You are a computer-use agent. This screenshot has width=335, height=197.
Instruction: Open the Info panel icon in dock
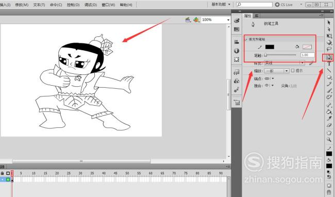tap(237, 51)
